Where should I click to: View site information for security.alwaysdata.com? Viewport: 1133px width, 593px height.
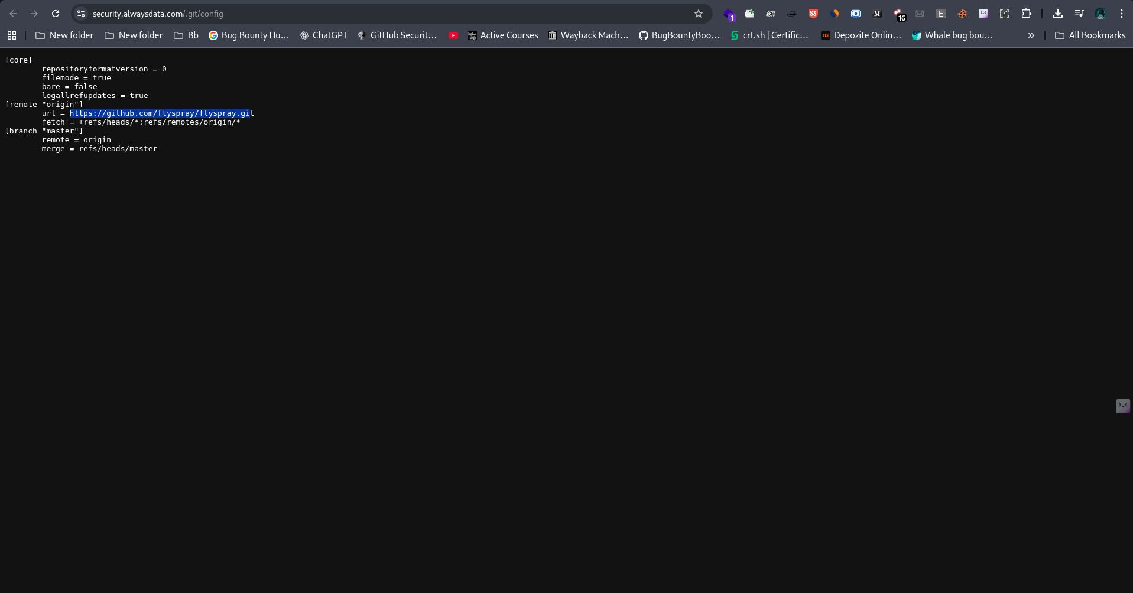click(81, 14)
